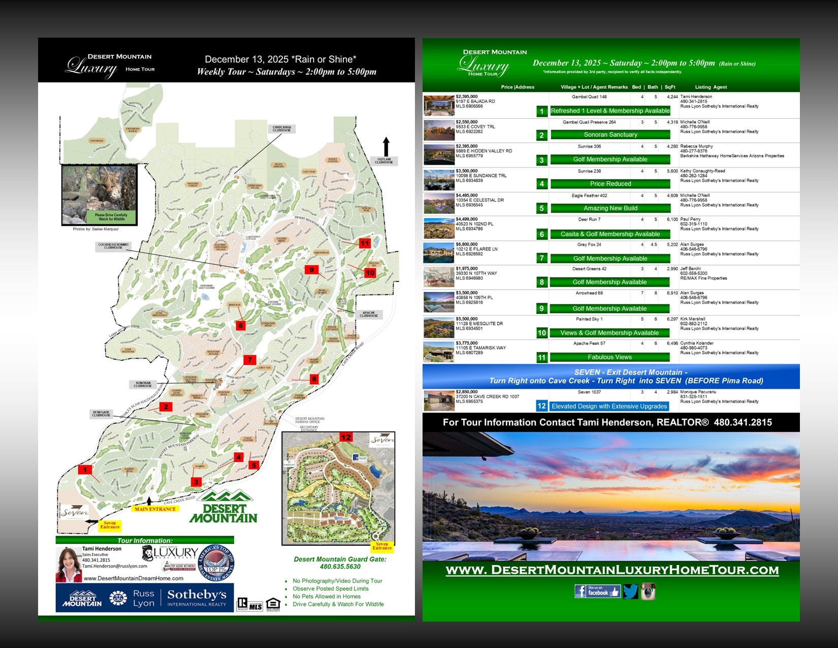This screenshot has height=648, width=838.
Task: Click the Top 1% Real Estate Agents seal
Action: [216, 562]
